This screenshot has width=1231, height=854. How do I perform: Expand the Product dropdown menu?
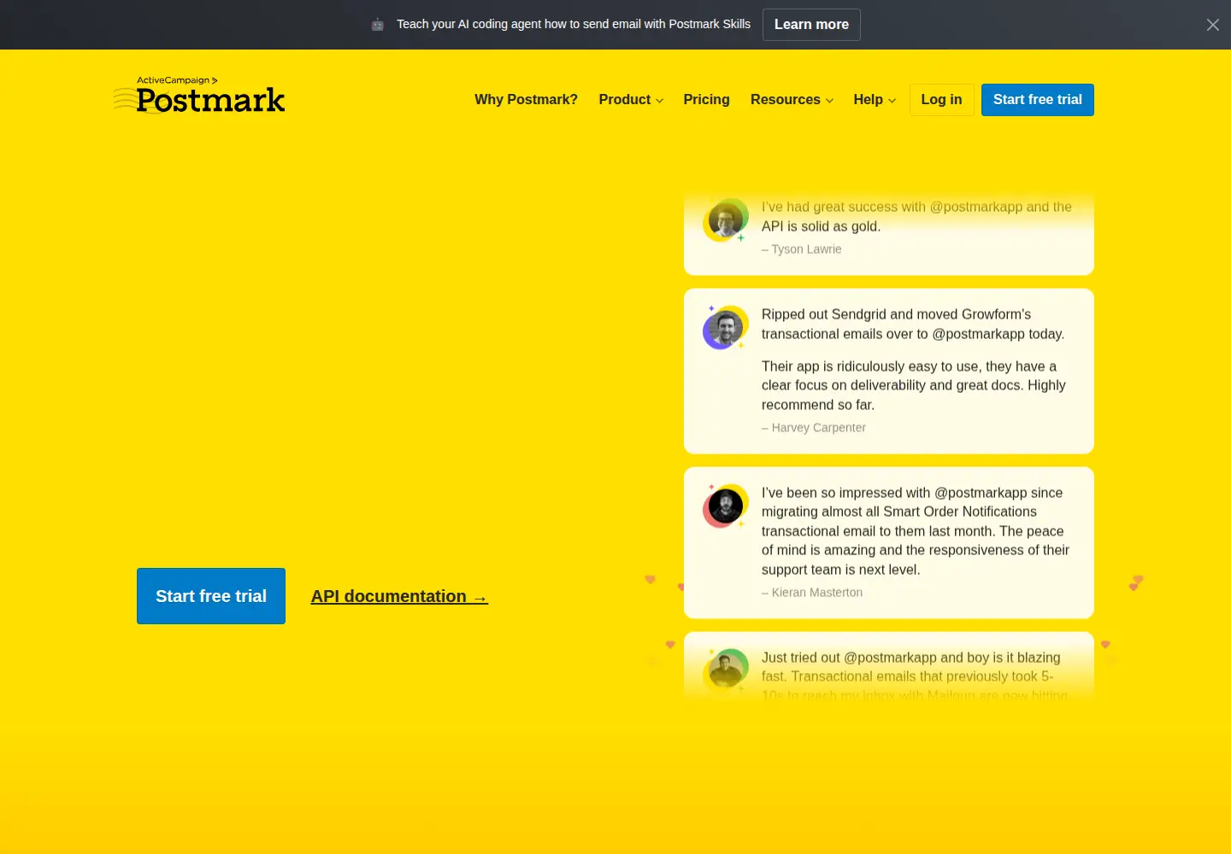[x=631, y=100]
